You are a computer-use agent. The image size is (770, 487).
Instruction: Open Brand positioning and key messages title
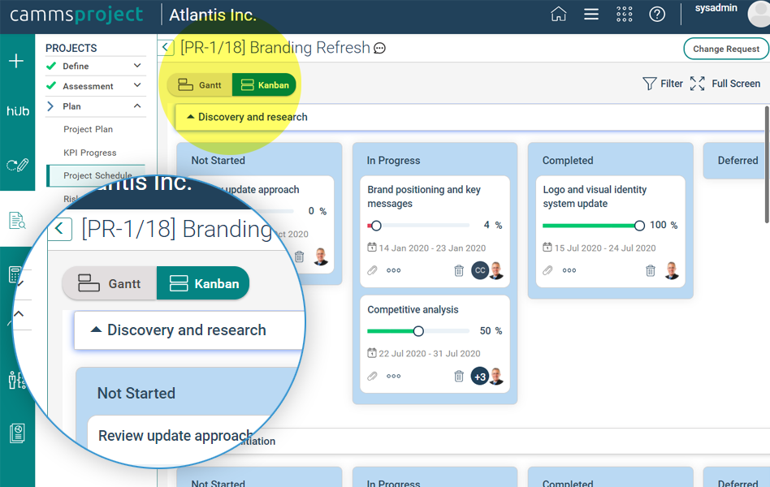click(424, 196)
